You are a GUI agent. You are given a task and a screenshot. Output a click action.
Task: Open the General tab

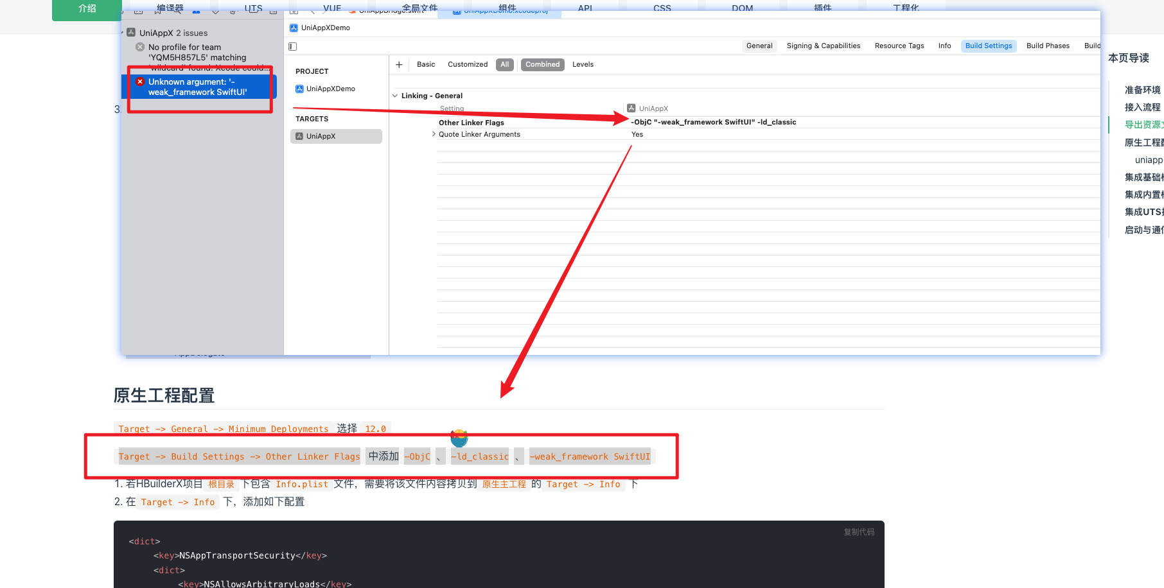(x=759, y=46)
